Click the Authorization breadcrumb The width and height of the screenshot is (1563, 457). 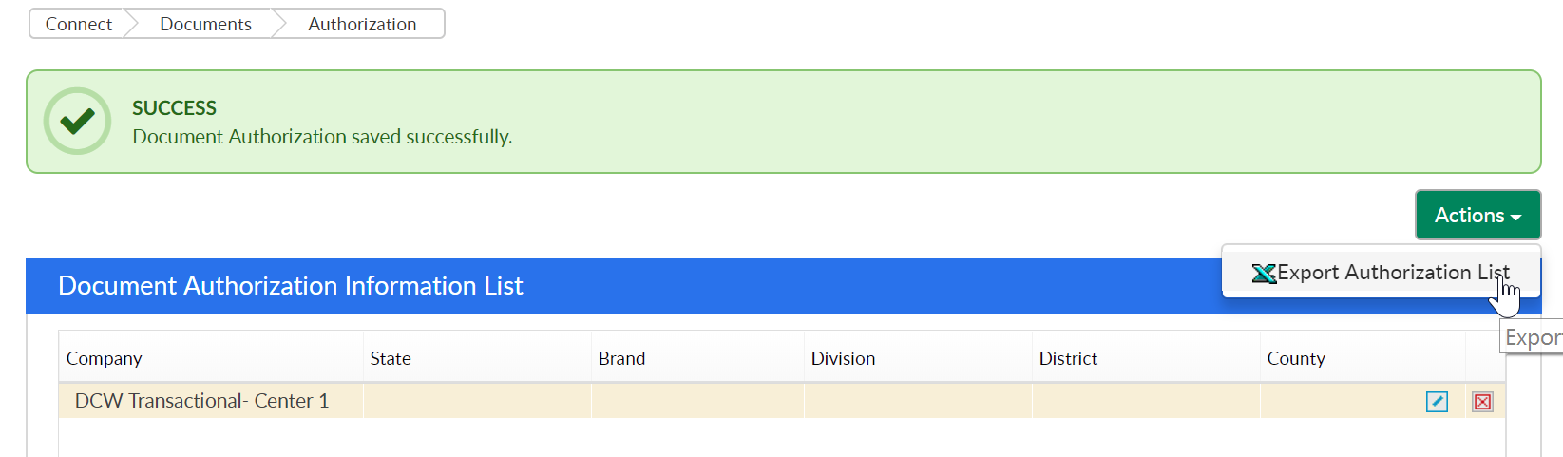tap(362, 24)
